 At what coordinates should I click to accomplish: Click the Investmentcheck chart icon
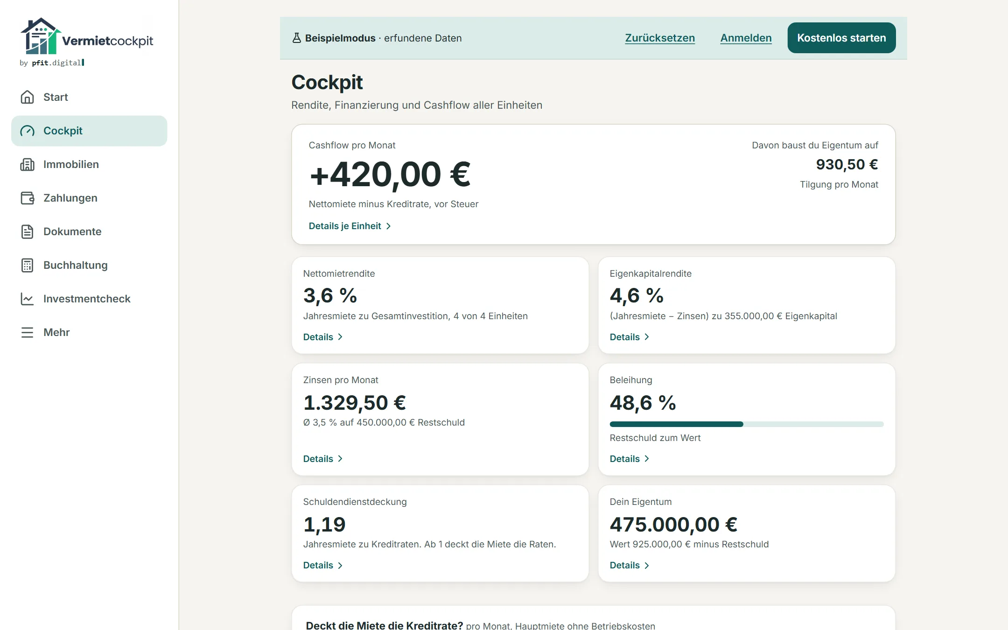[x=28, y=299]
